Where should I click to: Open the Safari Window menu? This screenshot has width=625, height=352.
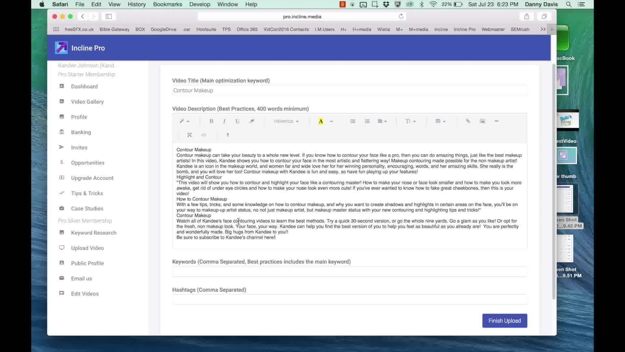point(228,4)
